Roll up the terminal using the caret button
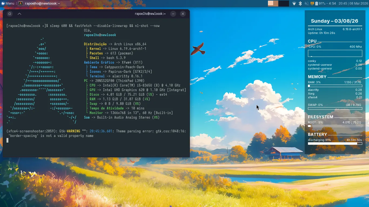 pyautogui.click(x=19, y=14)
